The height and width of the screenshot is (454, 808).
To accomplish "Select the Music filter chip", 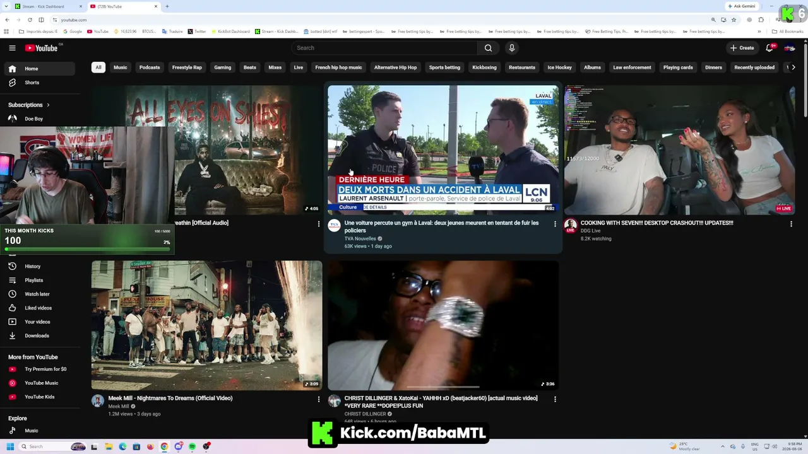I will (120, 67).
